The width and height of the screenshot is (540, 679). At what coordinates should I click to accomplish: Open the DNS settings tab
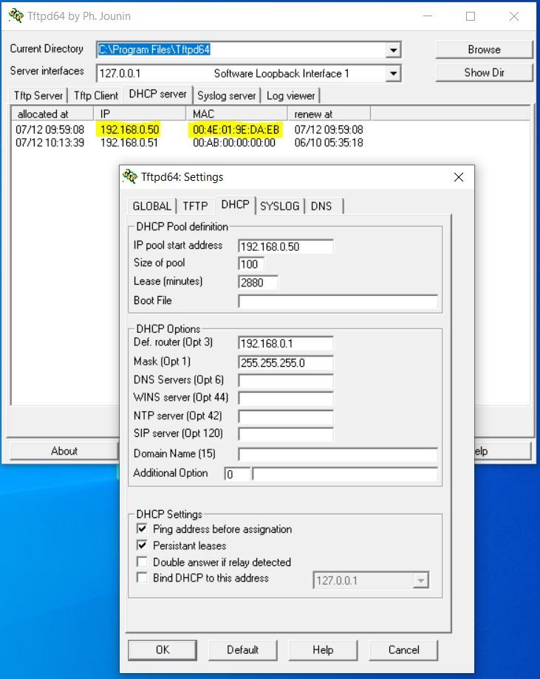[321, 206]
